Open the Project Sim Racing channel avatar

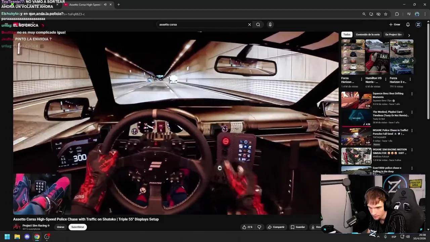pos(17,227)
